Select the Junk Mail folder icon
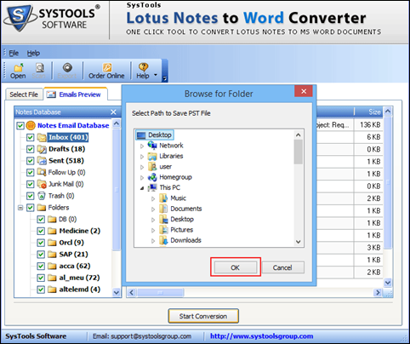Screen dimensions: 410x344 click(42, 184)
